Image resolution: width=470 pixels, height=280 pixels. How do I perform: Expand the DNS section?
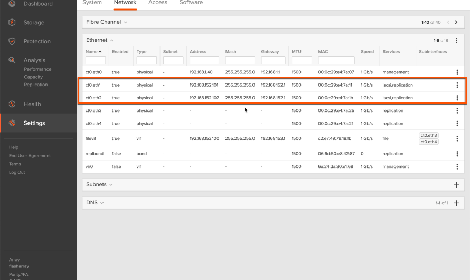click(95, 203)
